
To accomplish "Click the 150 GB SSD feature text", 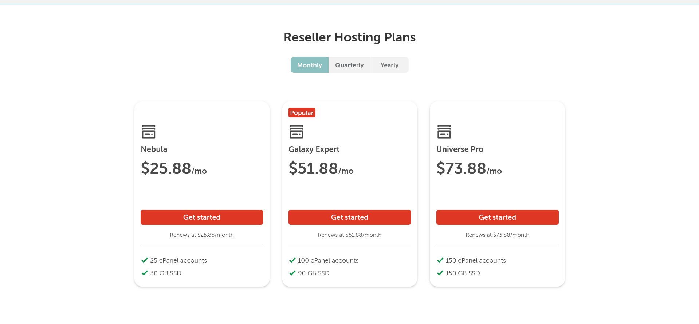I will coord(463,273).
